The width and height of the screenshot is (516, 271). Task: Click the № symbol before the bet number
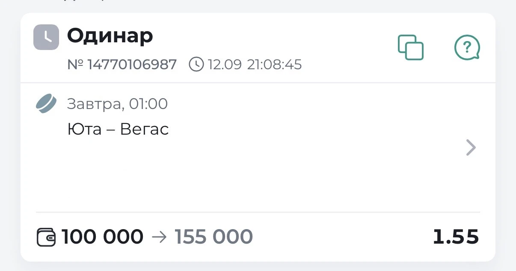click(76, 65)
